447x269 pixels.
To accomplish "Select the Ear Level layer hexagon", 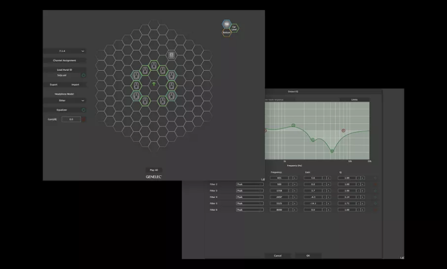I will click(x=234, y=28).
